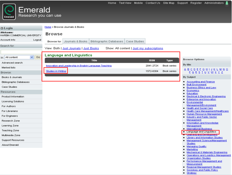
Task: Open the Teaching Zone
Action: pyautogui.click(x=10, y=130)
